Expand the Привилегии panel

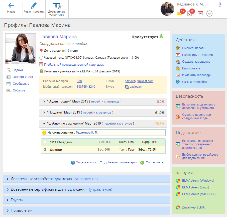8,210
